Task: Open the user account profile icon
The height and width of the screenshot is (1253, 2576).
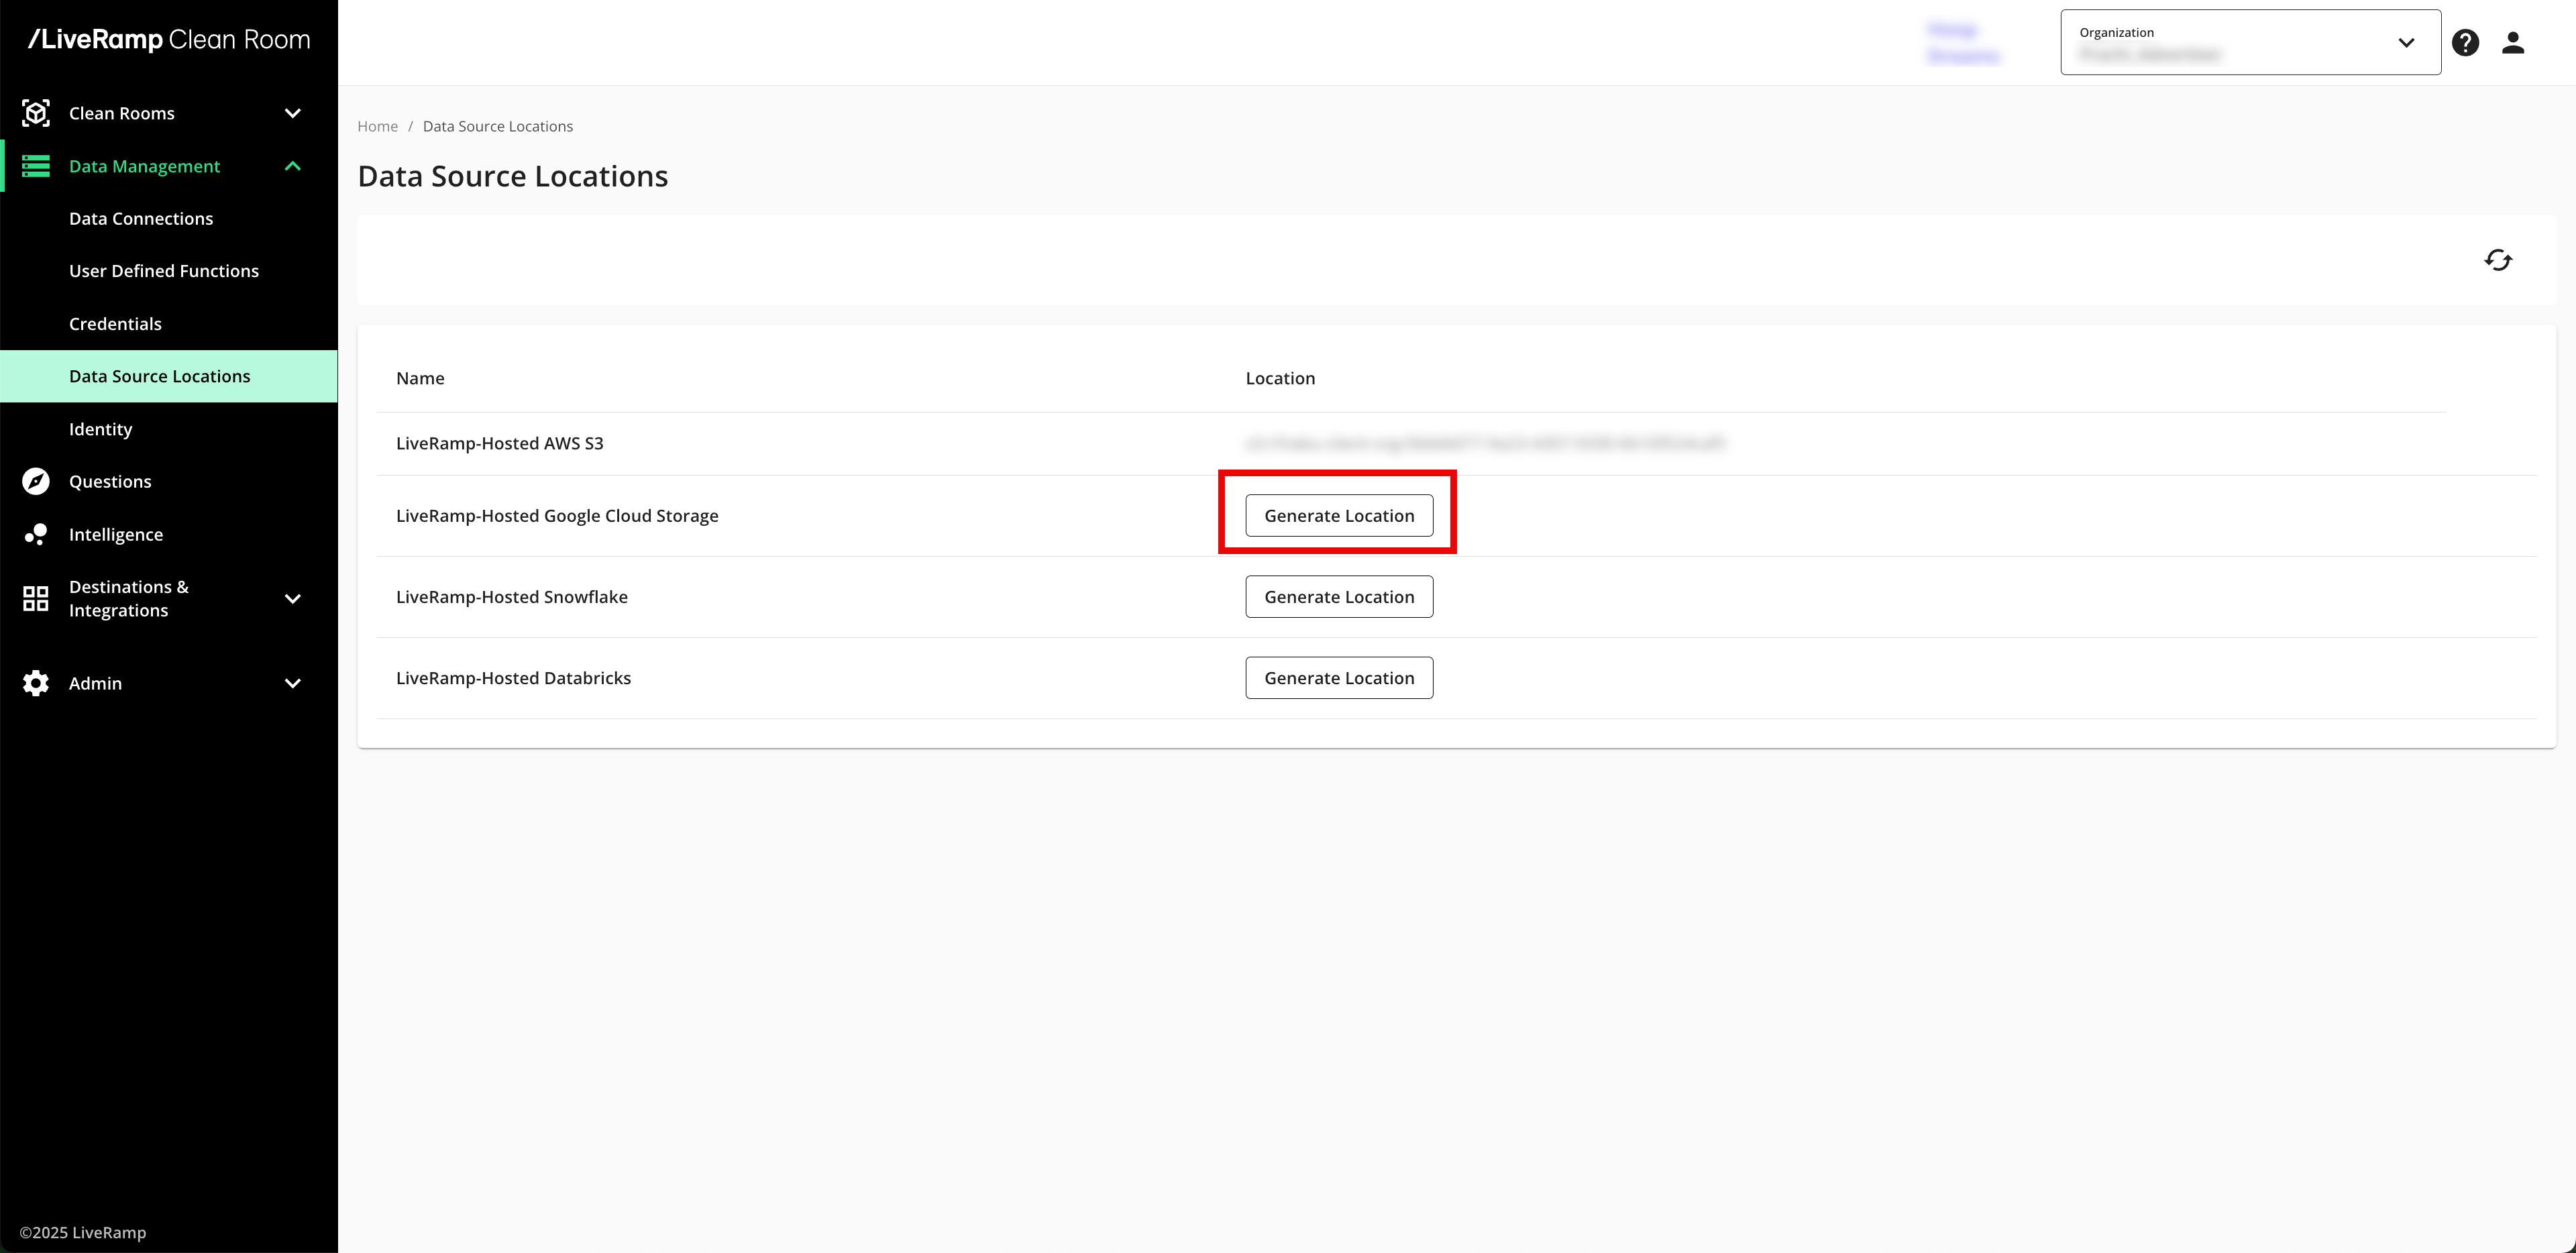Action: point(2513,42)
